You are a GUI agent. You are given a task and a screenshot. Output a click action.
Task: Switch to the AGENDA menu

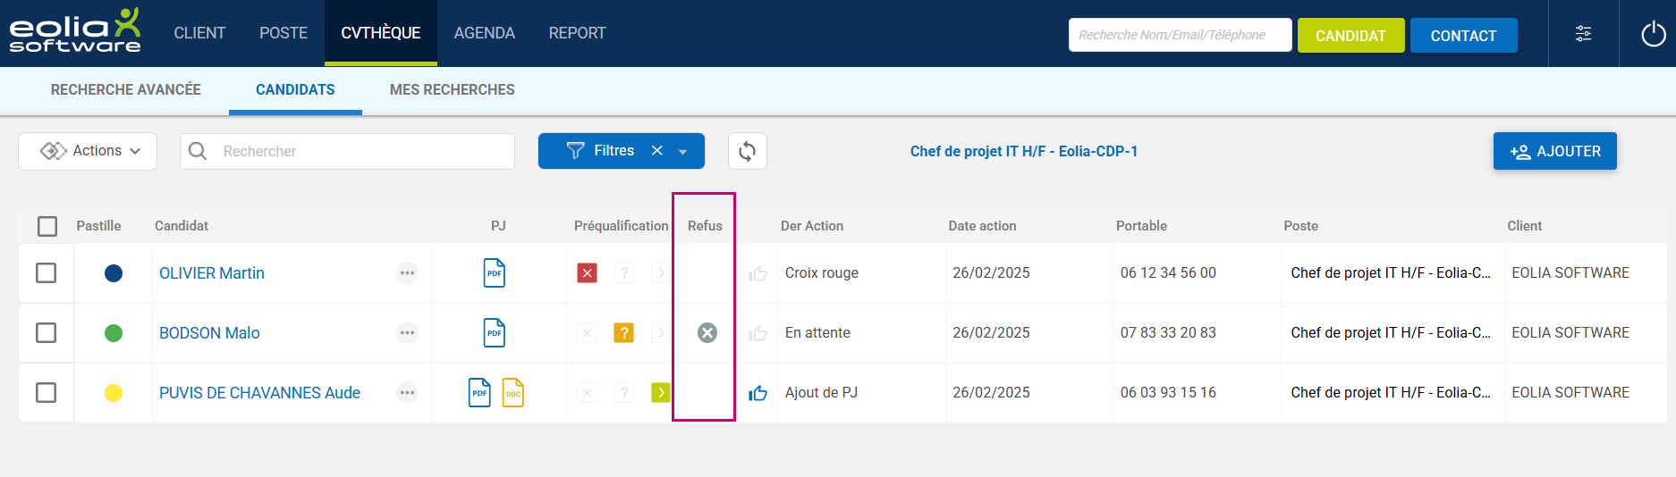coord(484,33)
